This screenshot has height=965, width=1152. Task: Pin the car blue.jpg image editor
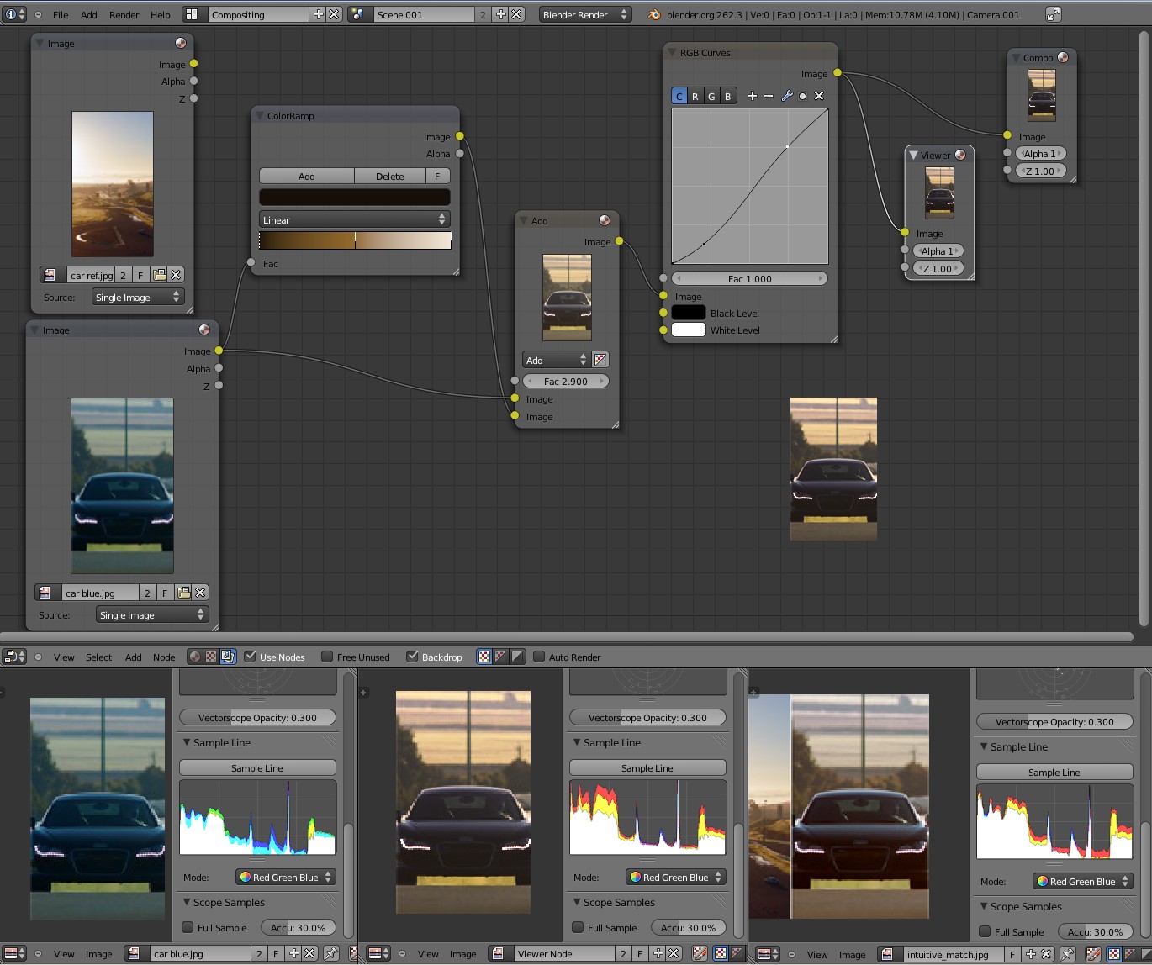(x=331, y=953)
